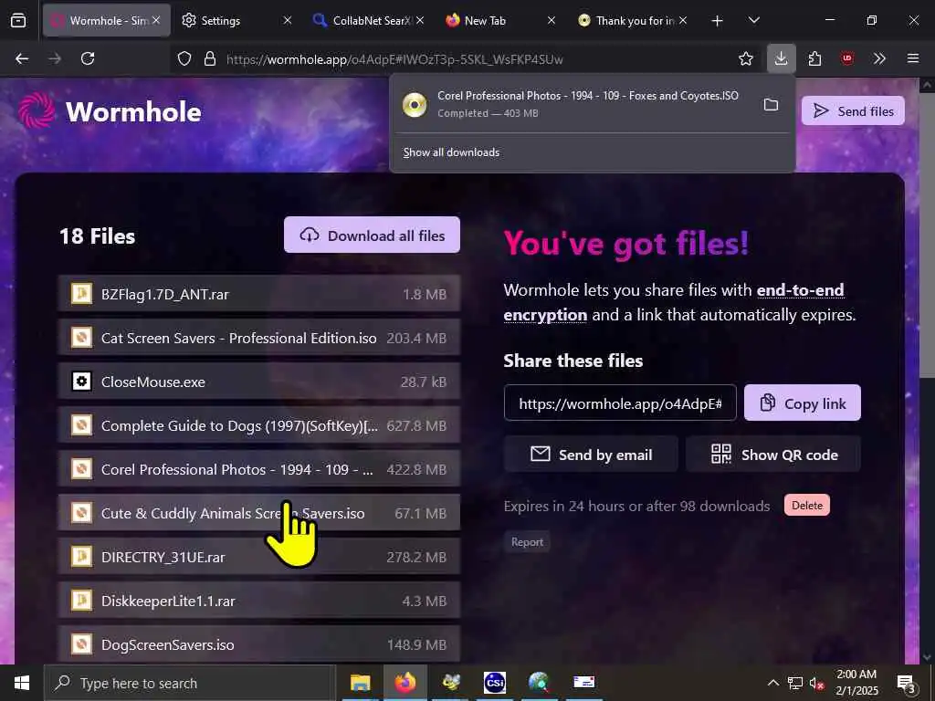Bookmark this page with star icon
935x701 pixels.
coord(745,58)
